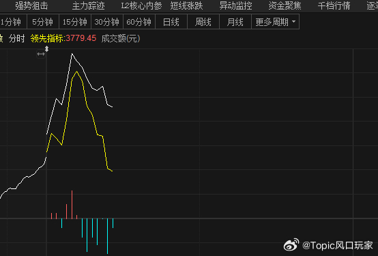Click the vertical resize arrow icon on chart
The image size is (378, 256).
(x=47, y=49)
